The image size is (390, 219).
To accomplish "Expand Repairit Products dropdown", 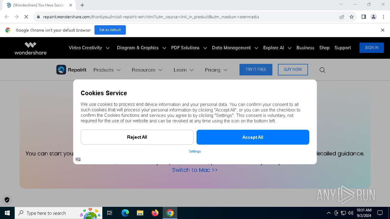I will [x=107, y=70].
